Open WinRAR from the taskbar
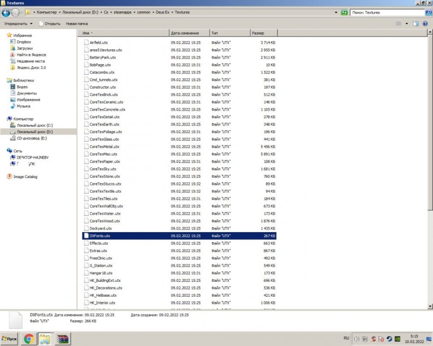Viewport: 433px width, 346px height. point(61,340)
